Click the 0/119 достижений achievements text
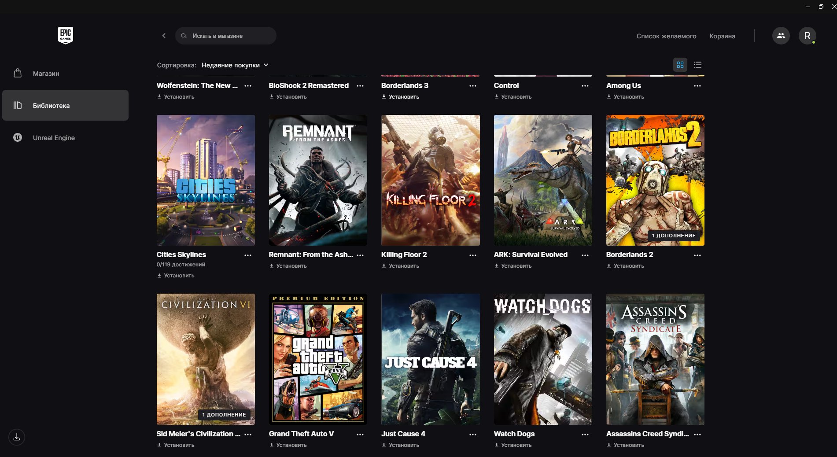Viewport: 837px width, 457px height. click(x=181, y=265)
